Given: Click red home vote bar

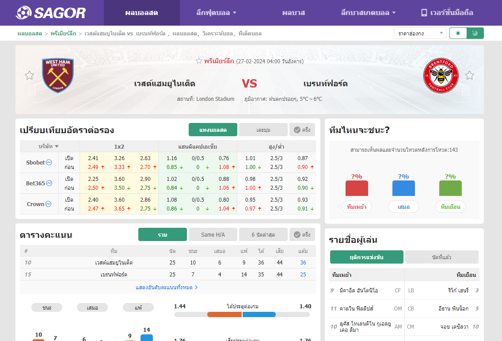Looking at the screenshot, I should pyautogui.click(x=357, y=188).
